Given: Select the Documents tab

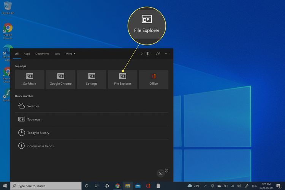Looking at the screenshot, I should tap(42, 54).
